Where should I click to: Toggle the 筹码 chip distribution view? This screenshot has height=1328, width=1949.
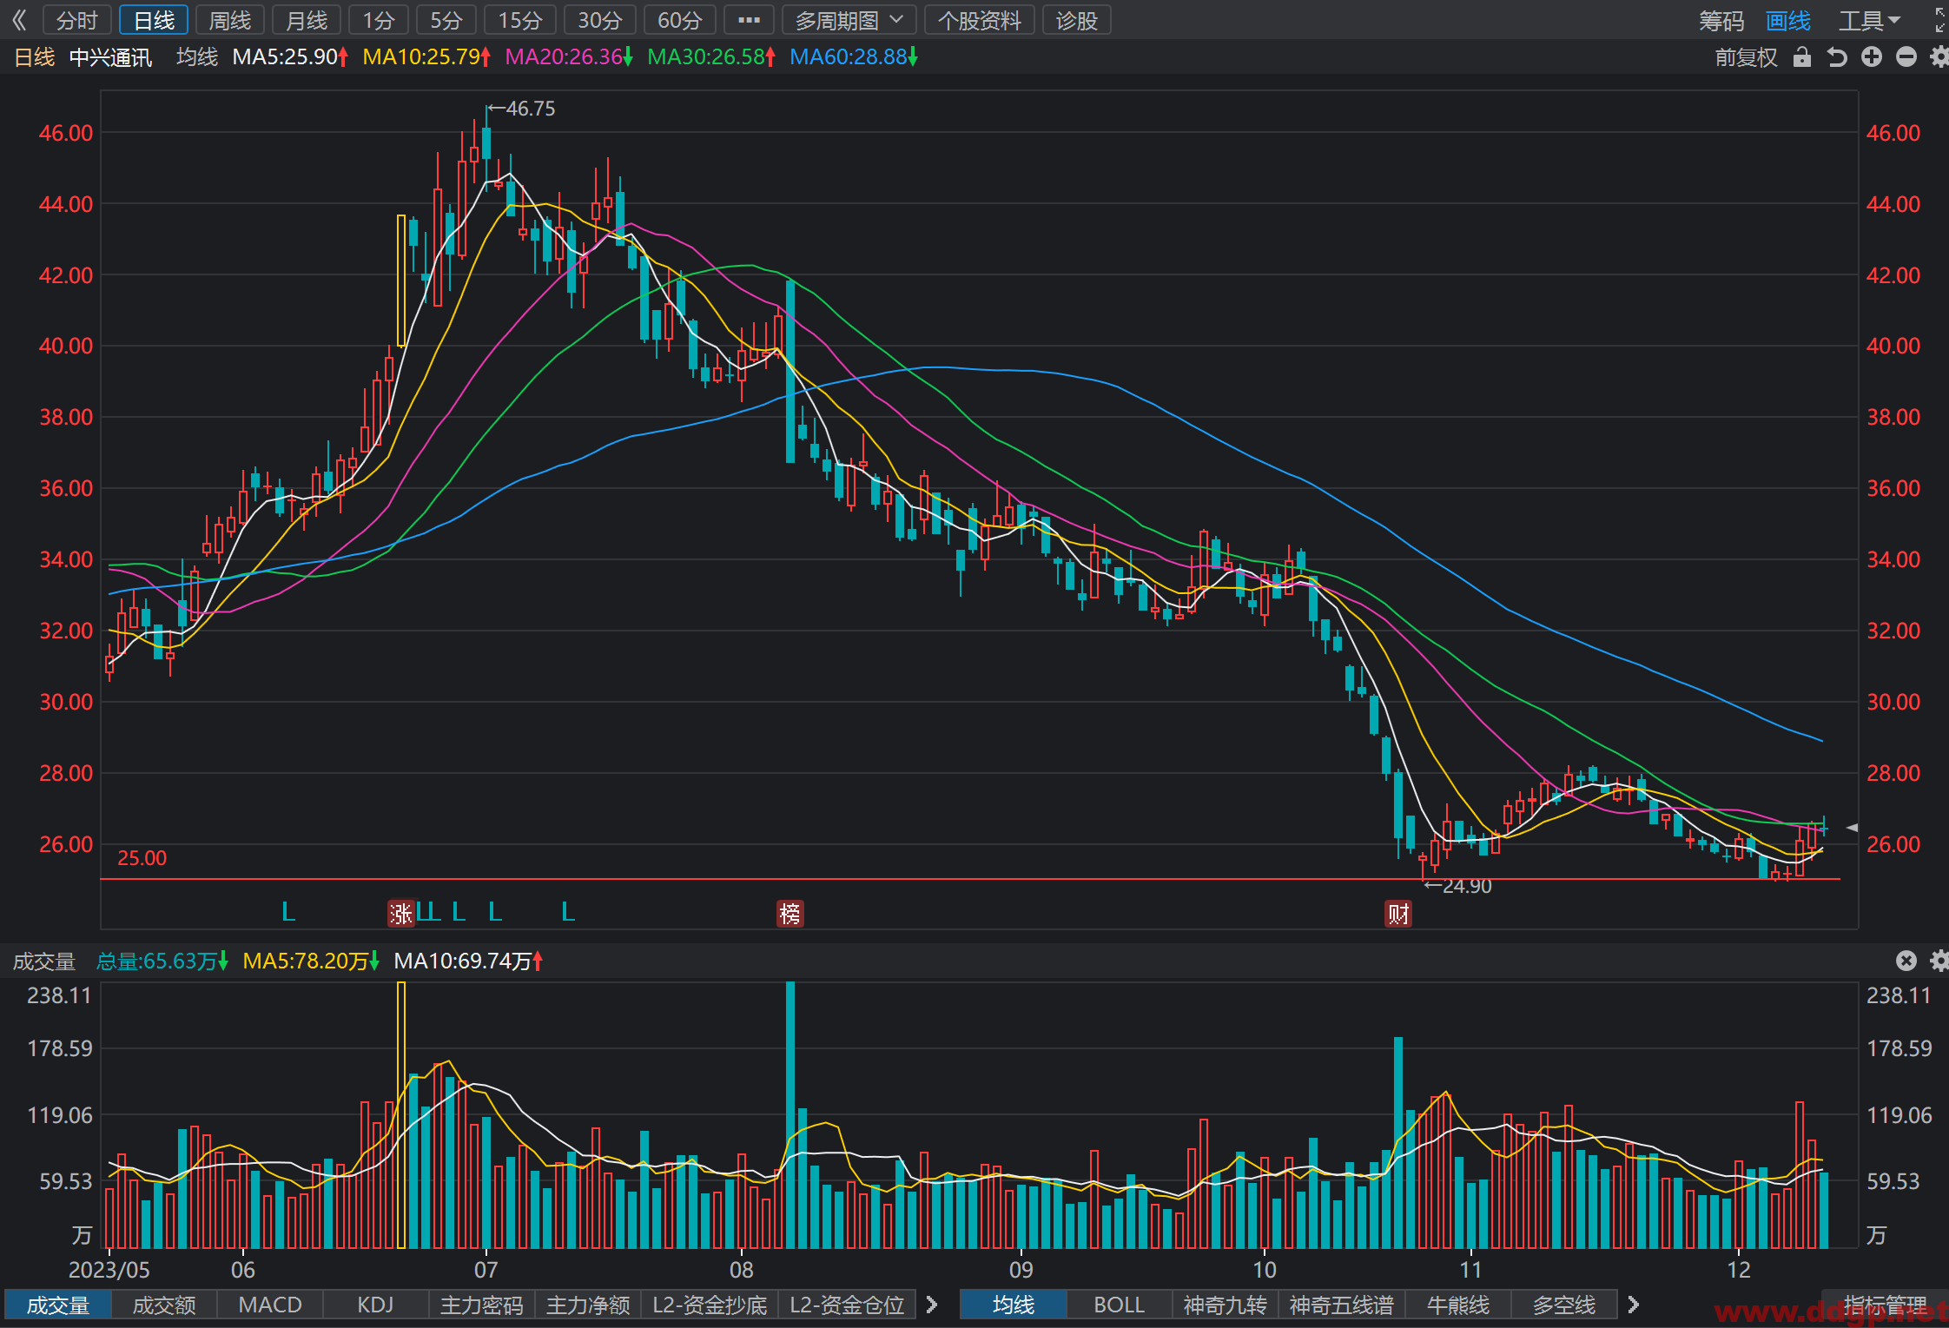point(1721,20)
